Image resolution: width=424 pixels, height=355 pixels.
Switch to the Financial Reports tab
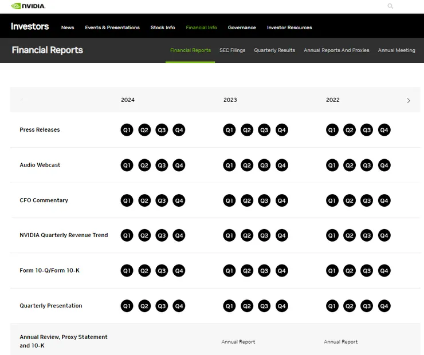(190, 50)
